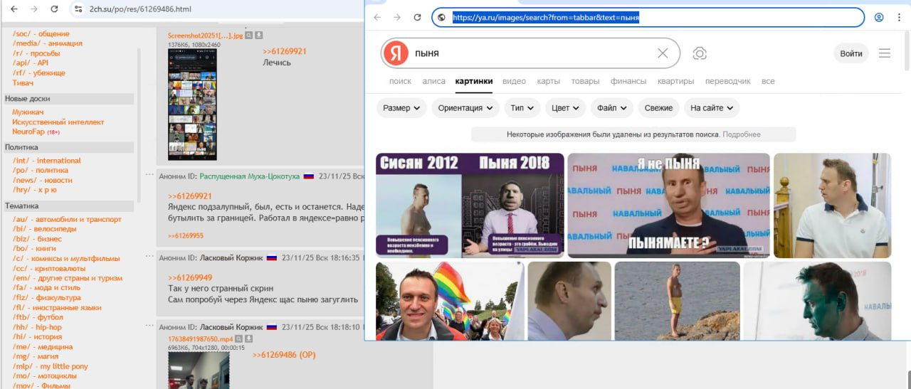The height and width of the screenshot is (389, 911).
Task: Open post menu dots for 18:16:35 post
Action: pos(149,257)
